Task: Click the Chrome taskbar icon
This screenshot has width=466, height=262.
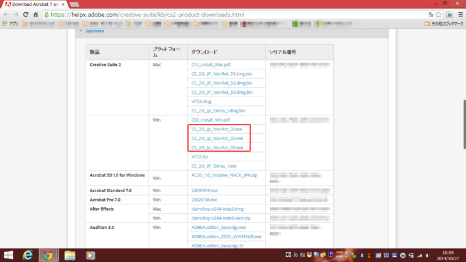Action: point(48,255)
